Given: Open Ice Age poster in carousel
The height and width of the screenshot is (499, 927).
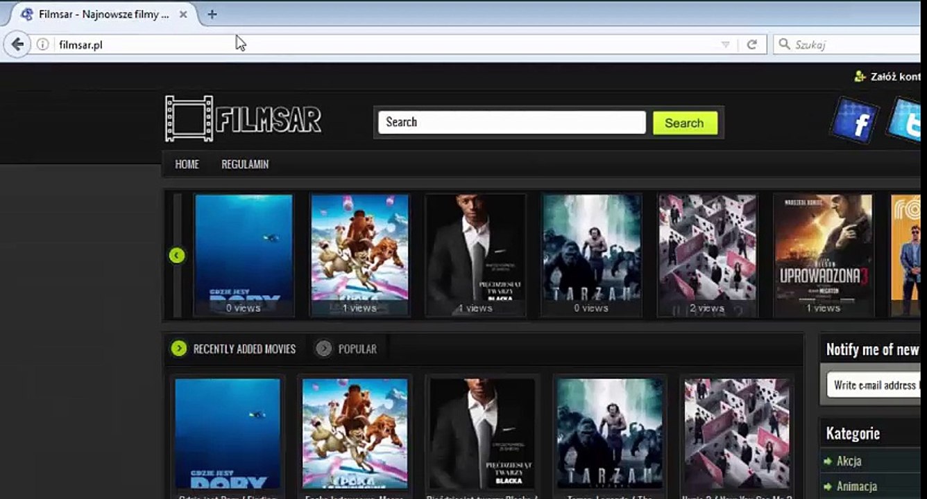Looking at the screenshot, I should click(x=359, y=255).
